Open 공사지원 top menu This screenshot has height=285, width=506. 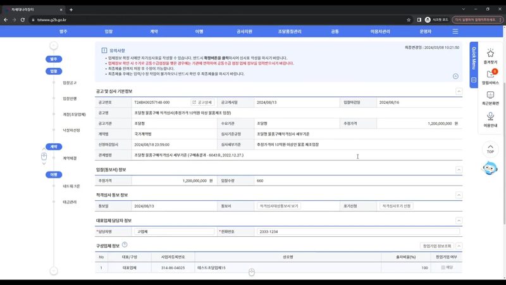[x=244, y=31]
